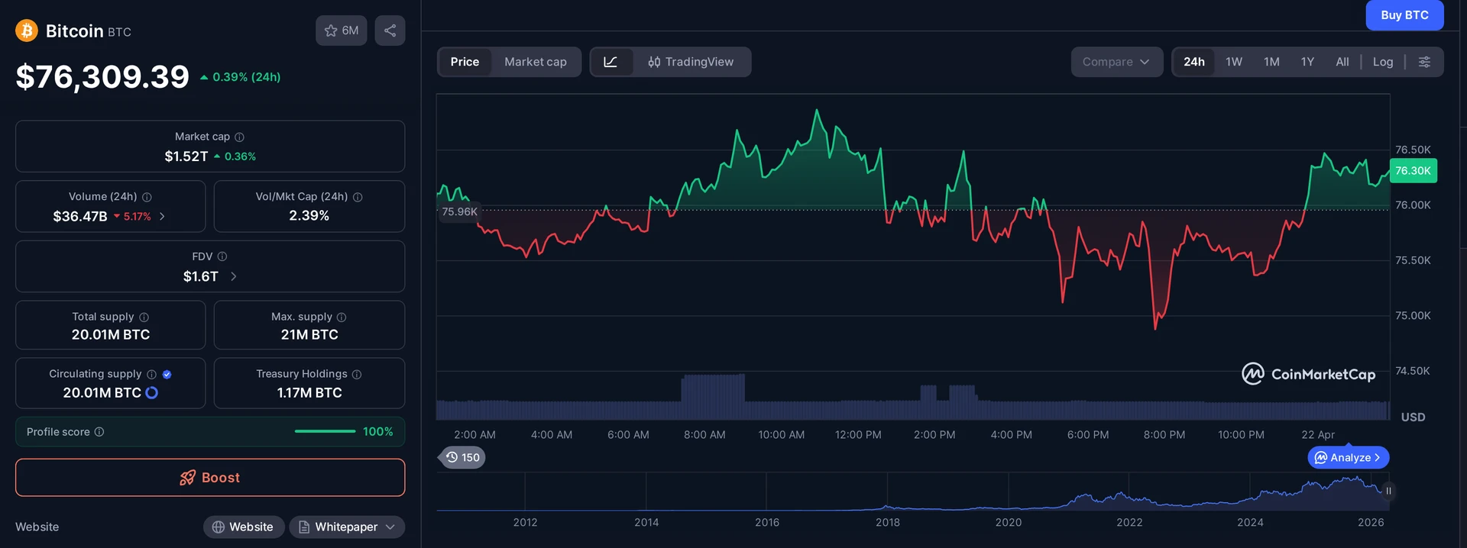Toggle Log scale on chart

[x=1383, y=62]
